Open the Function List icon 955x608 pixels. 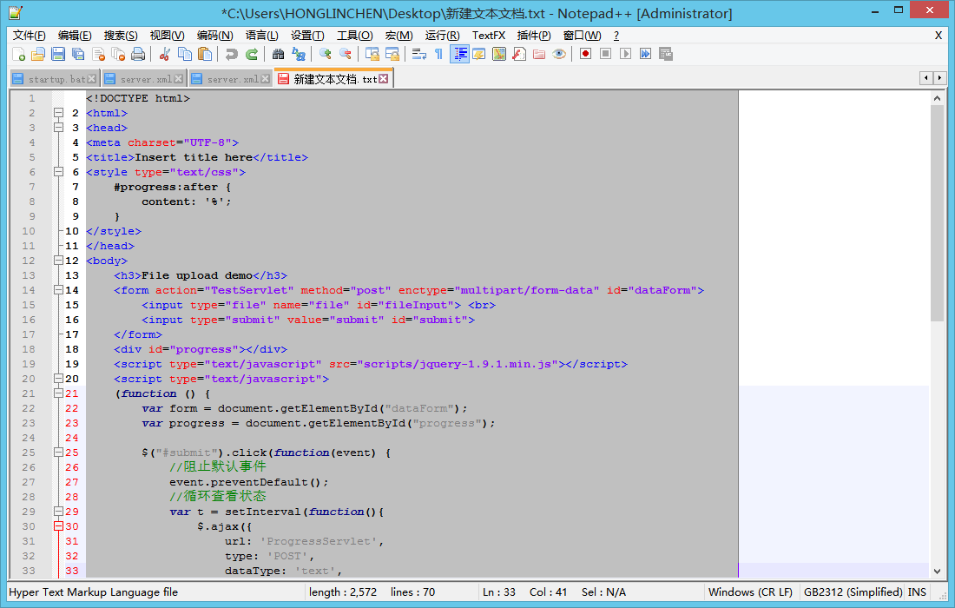coord(519,54)
